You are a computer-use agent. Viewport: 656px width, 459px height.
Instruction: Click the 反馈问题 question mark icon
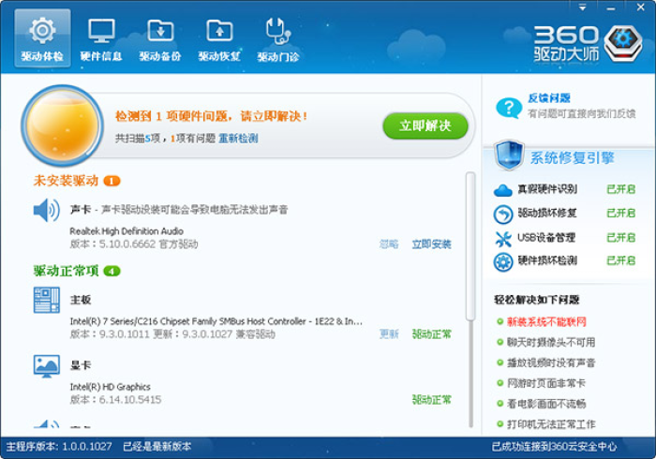coord(508,107)
